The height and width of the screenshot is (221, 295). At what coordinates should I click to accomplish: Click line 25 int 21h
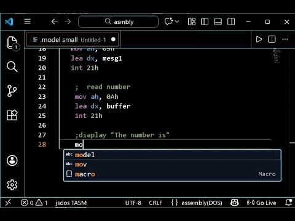pos(88,115)
